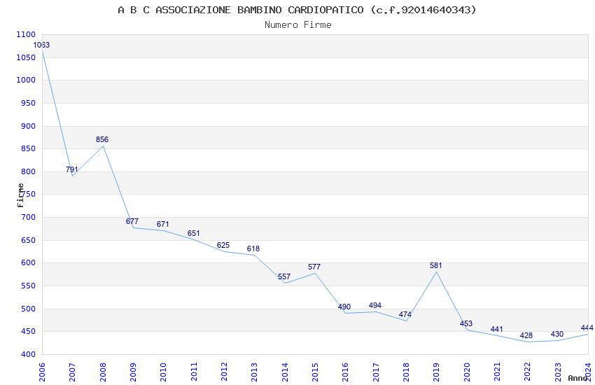Image resolution: width=595 pixels, height=385 pixels.
Task: Click the y-axis value 1100
Action: point(26,34)
